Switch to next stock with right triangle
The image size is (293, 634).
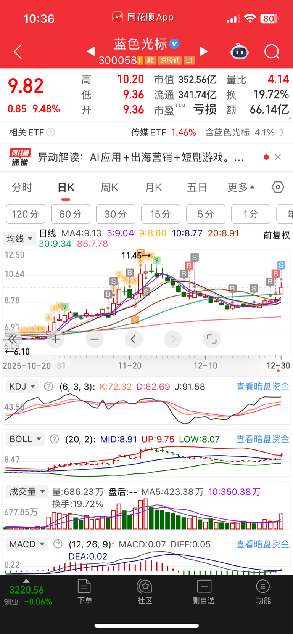pyautogui.click(x=204, y=51)
